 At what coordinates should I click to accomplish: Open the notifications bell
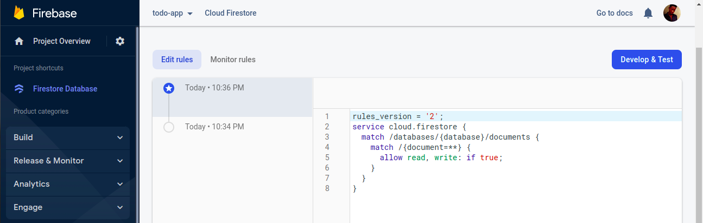[x=648, y=13]
